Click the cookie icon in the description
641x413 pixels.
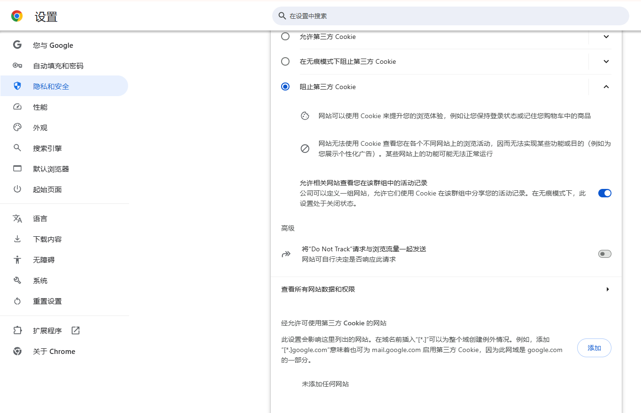click(305, 116)
